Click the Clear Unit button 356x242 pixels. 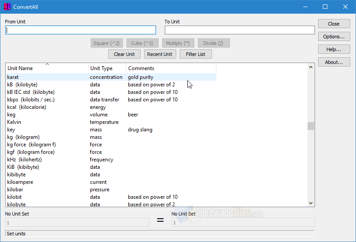pyautogui.click(x=124, y=54)
